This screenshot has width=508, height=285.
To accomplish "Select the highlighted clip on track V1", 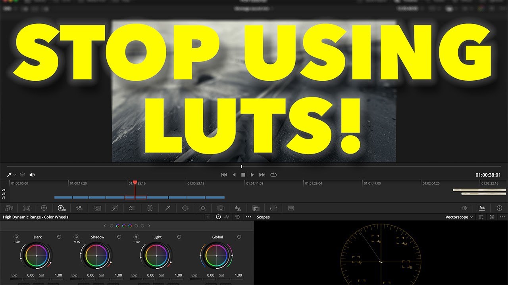I will coord(135,197).
